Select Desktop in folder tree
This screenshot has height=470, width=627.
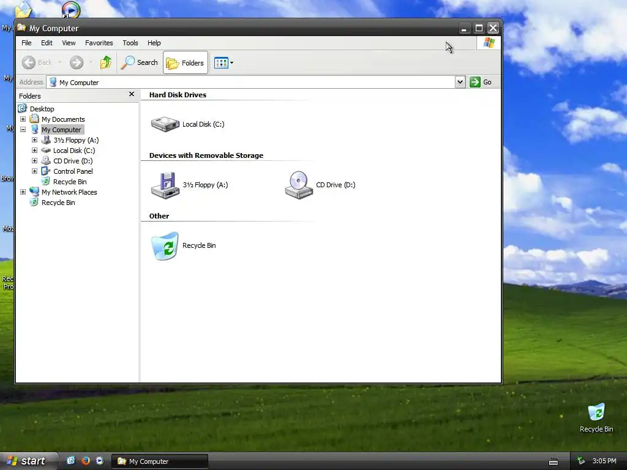(42, 109)
